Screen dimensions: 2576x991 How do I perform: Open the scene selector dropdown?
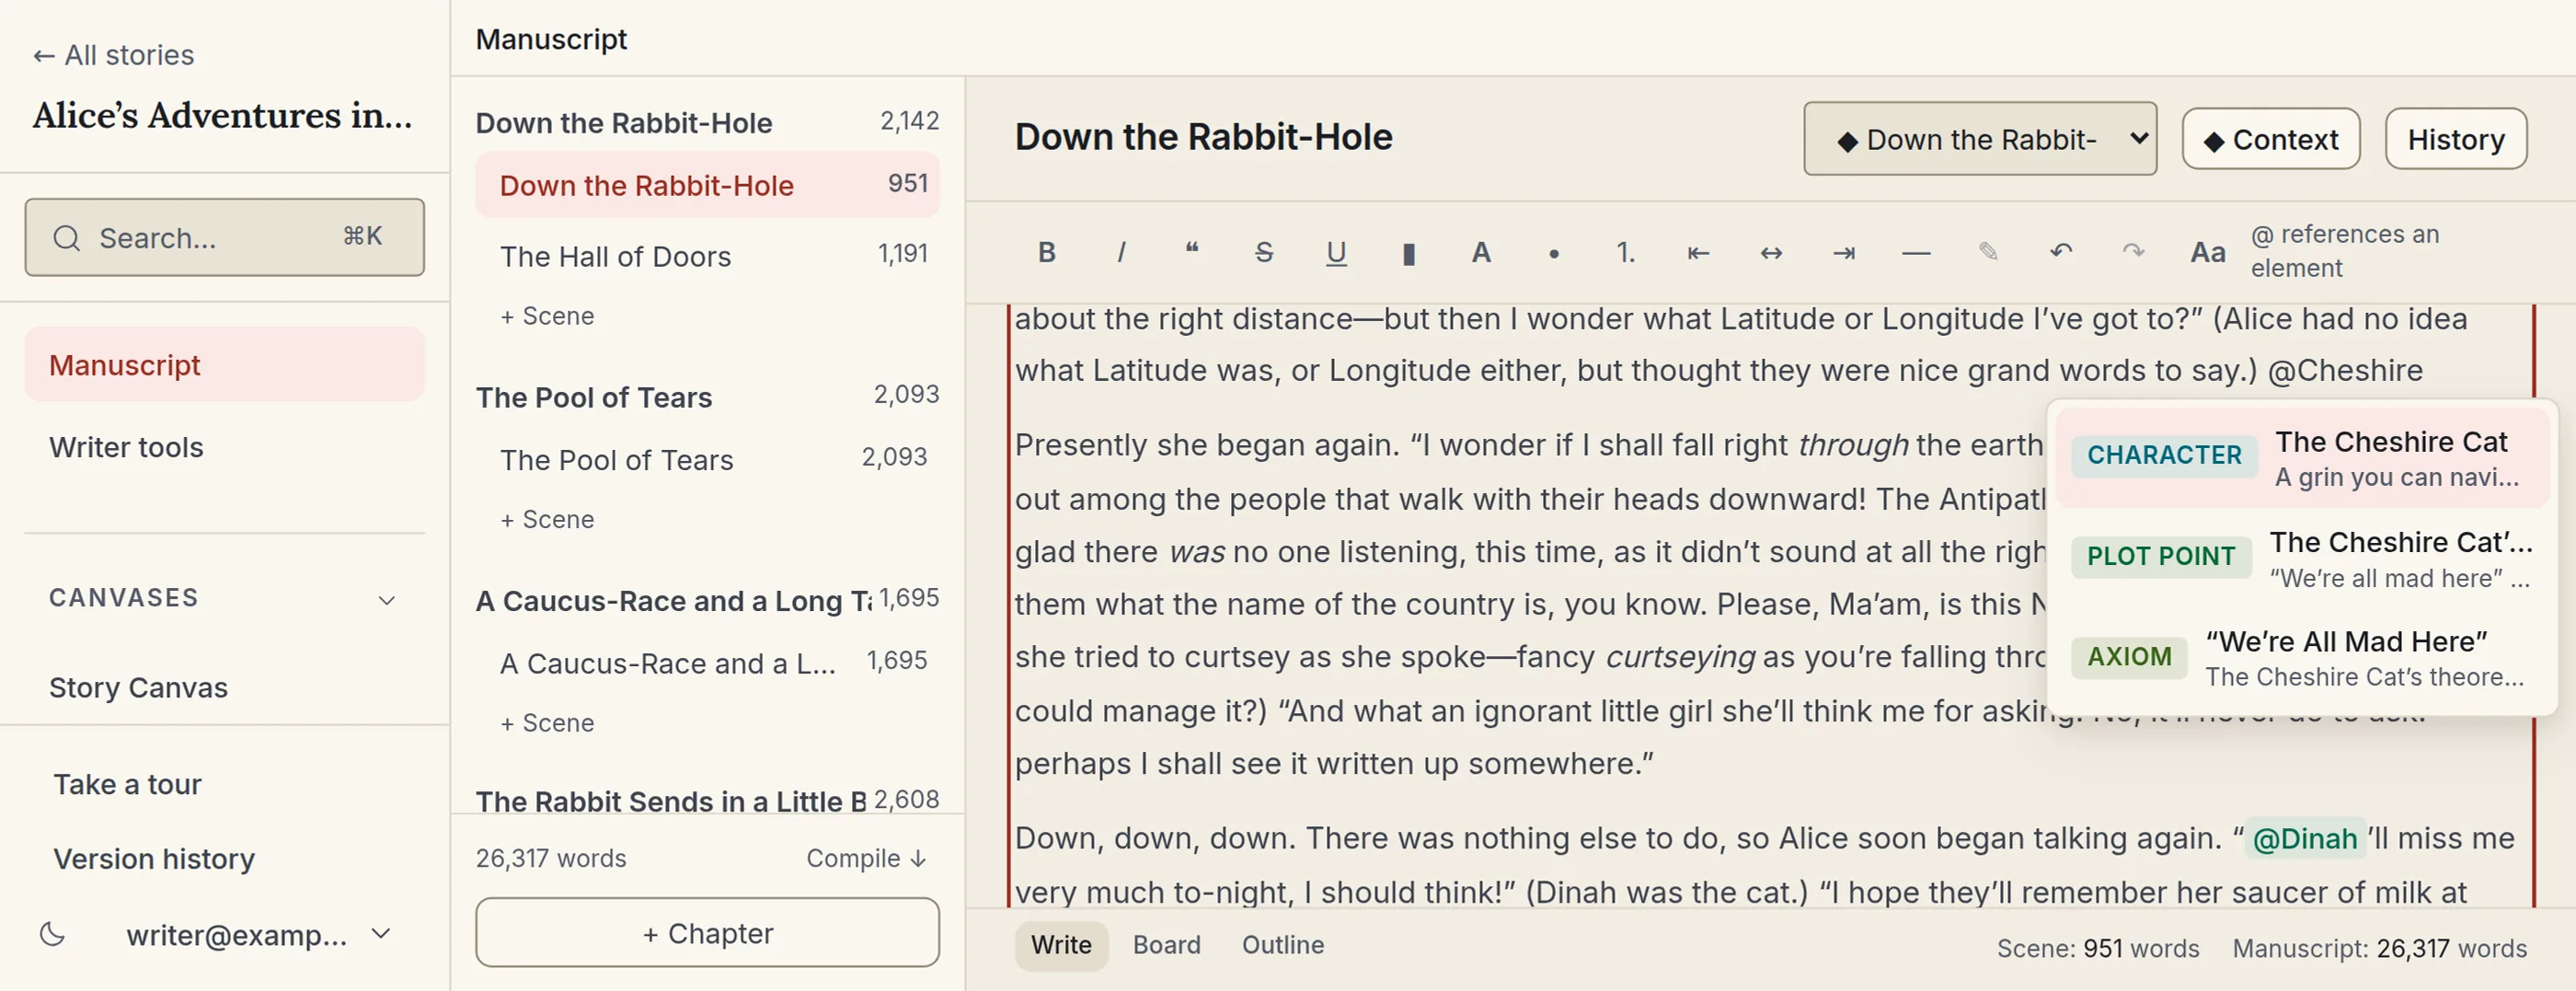click(x=1979, y=138)
